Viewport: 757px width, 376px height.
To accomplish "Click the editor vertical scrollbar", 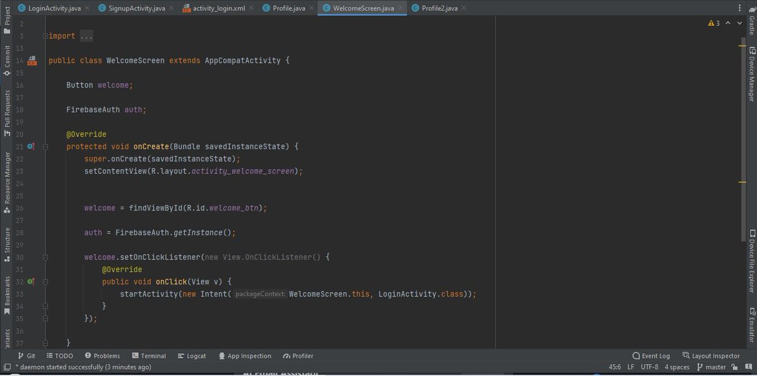I will 742,139.
